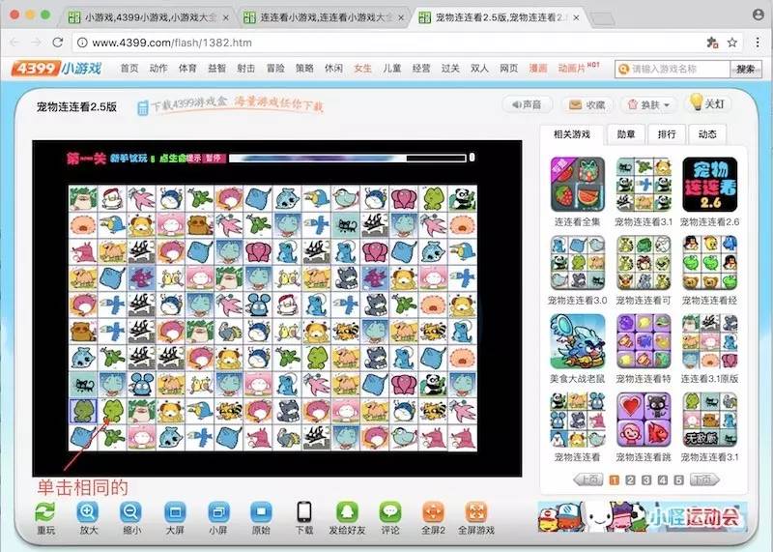
Task: Open the 益智 category link
Action: click(217, 69)
